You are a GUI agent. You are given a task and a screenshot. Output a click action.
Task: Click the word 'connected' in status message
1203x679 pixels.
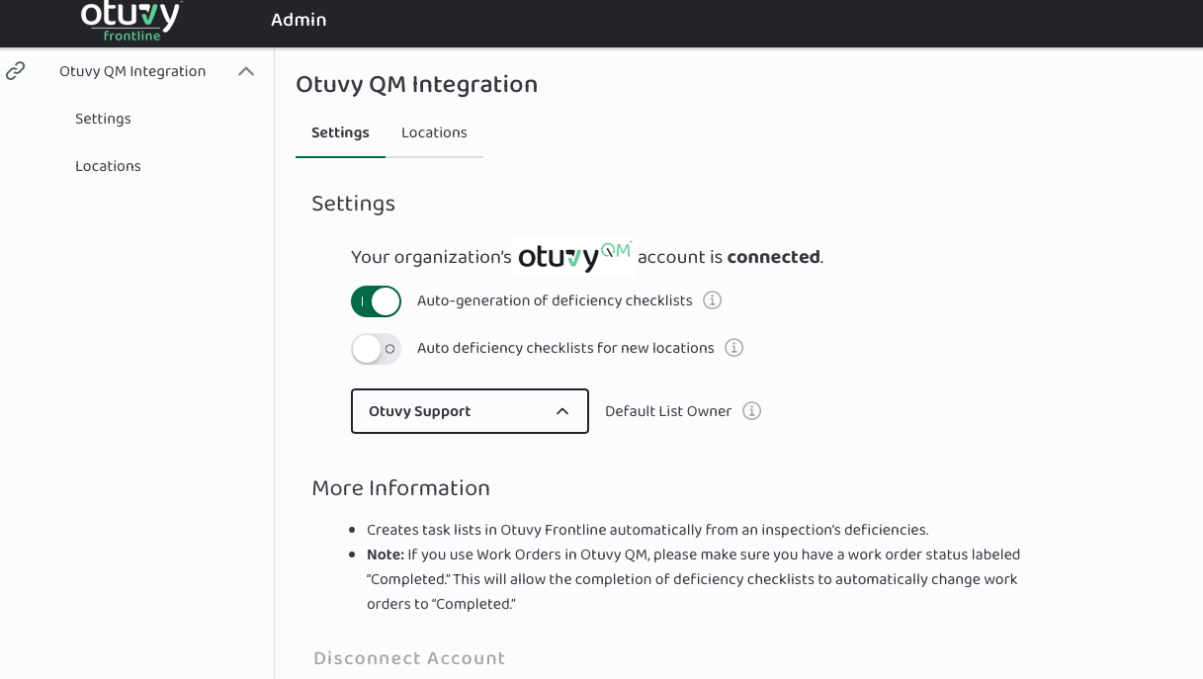(x=773, y=257)
